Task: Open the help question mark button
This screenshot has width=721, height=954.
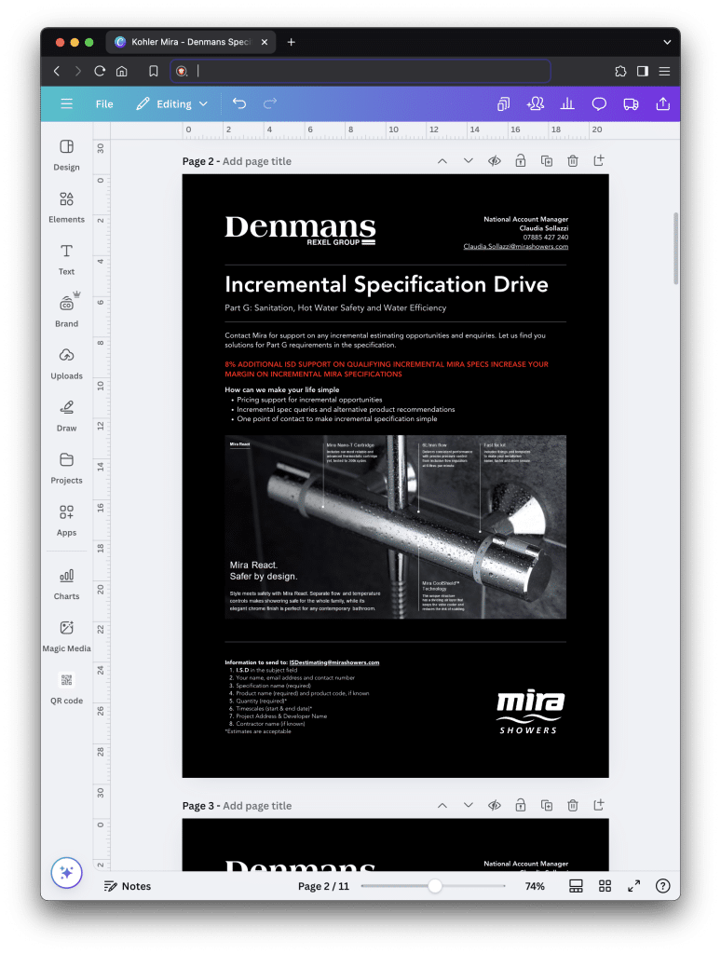Action: [663, 886]
